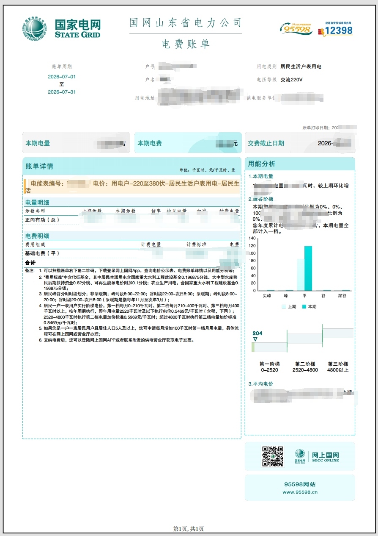Select the title 国网山东省电力公司
The width and height of the screenshot is (378, 536).
(186, 22)
